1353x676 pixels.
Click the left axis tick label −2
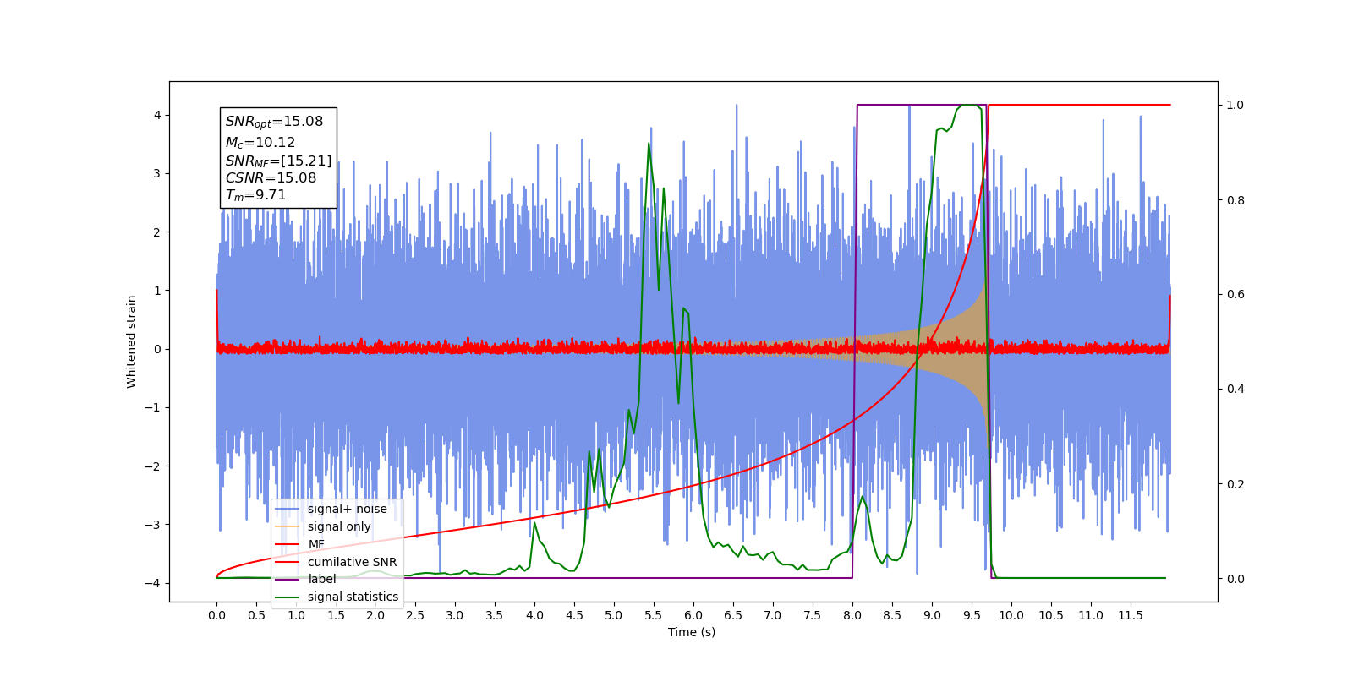(154, 466)
